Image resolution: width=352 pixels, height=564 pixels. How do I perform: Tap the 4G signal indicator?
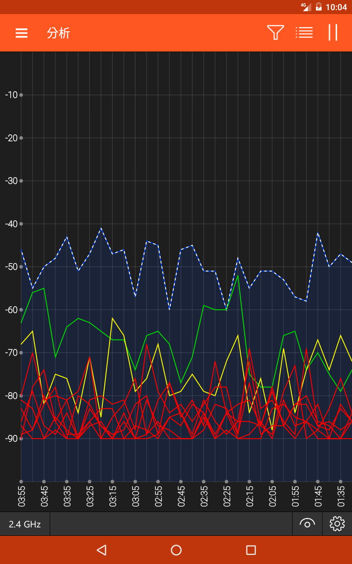306,7
